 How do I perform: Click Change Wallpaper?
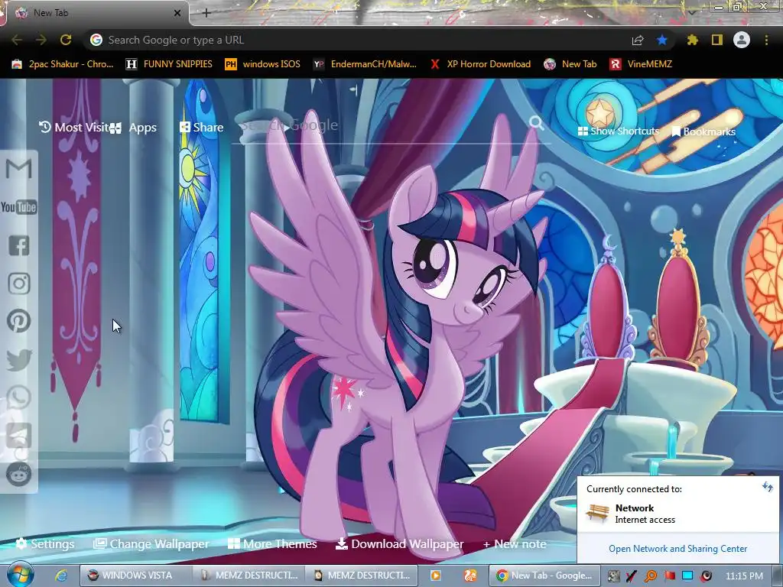pyautogui.click(x=151, y=544)
